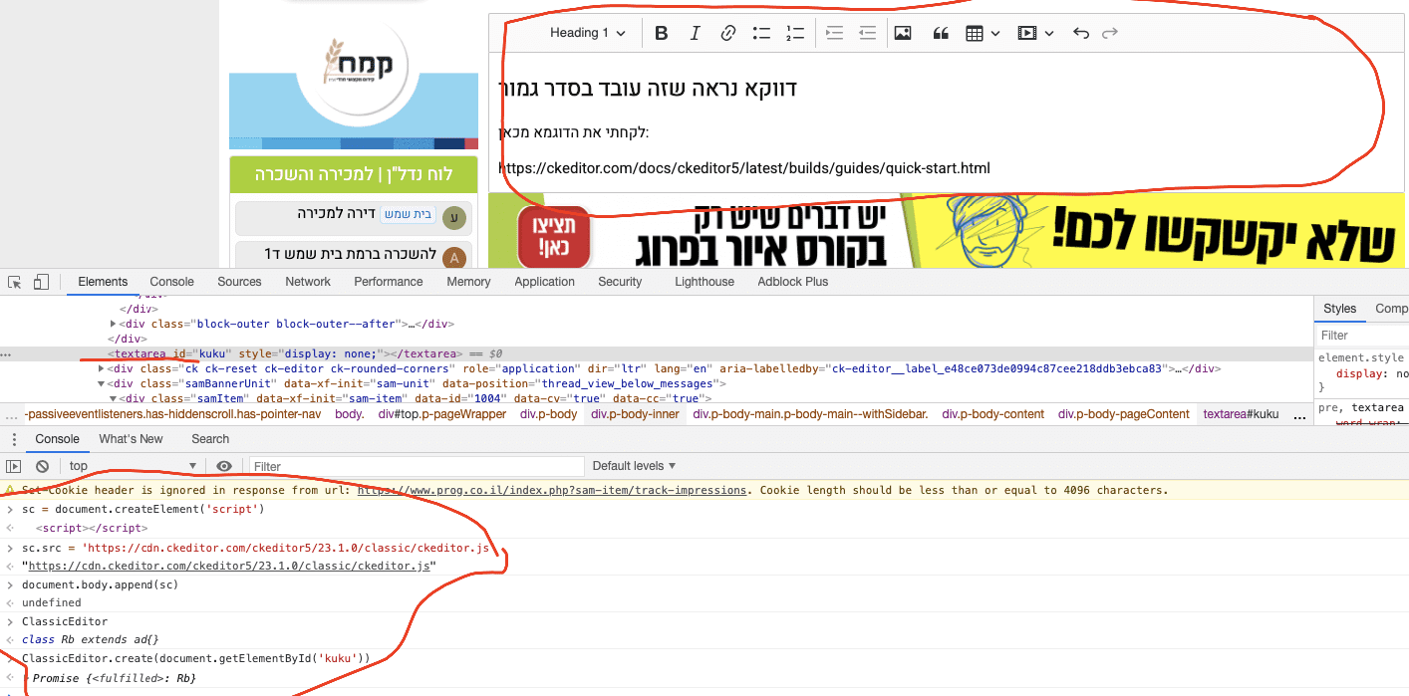
Task: Apply block quote formatting
Action: (x=940, y=33)
